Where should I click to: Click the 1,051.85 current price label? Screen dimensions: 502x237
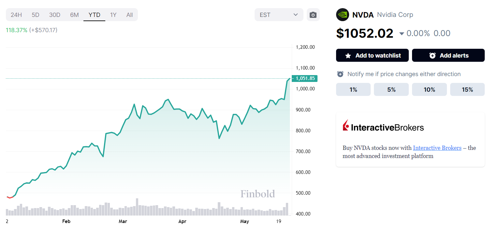coord(304,78)
